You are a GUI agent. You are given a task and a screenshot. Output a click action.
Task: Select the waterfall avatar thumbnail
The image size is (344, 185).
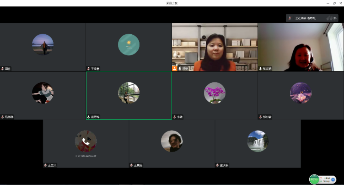pos(258,141)
